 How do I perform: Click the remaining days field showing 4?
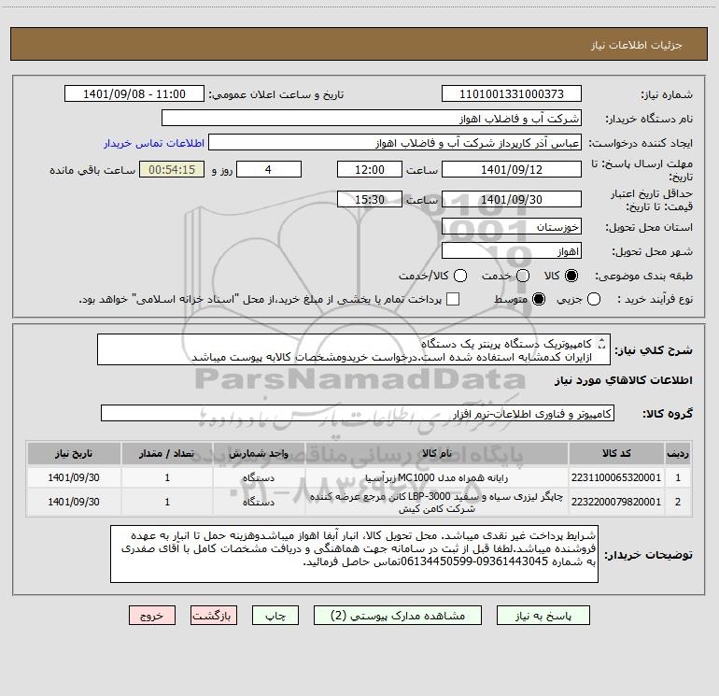(x=269, y=169)
